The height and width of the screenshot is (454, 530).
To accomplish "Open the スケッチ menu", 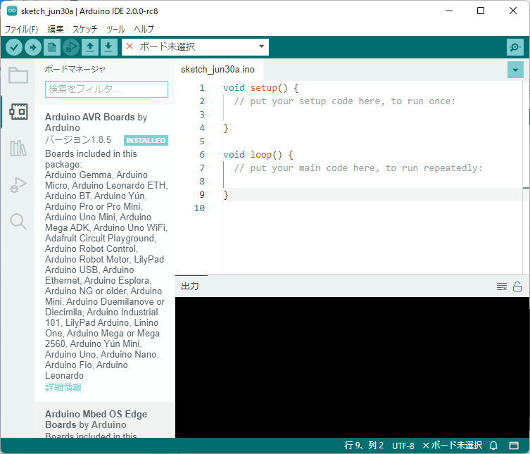I will pos(84,29).
